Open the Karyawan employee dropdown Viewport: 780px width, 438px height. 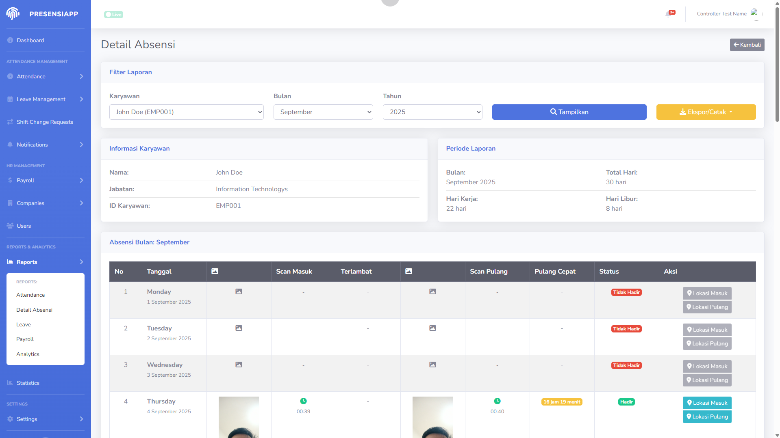[x=187, y=112]
